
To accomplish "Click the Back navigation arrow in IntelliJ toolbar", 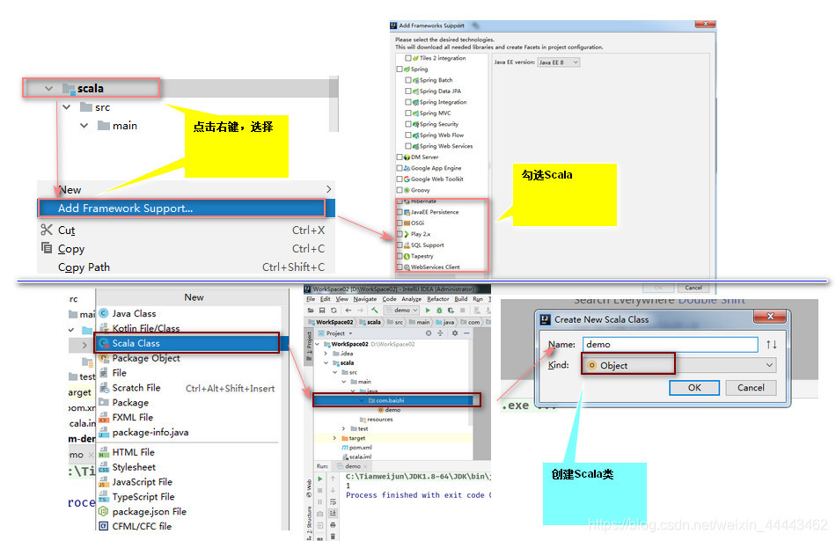I will (348, 311).
